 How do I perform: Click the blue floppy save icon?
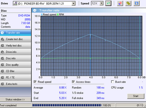click(x=136, y=3)
